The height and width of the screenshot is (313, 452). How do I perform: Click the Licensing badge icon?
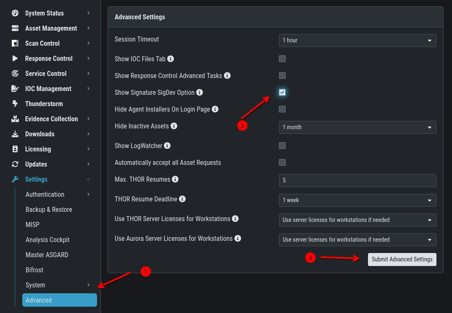(x=15, y=149)
